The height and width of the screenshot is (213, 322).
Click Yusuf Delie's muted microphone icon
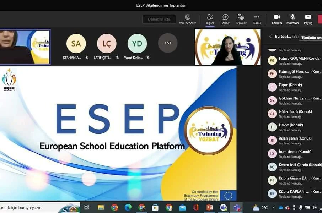pos(148,58)
